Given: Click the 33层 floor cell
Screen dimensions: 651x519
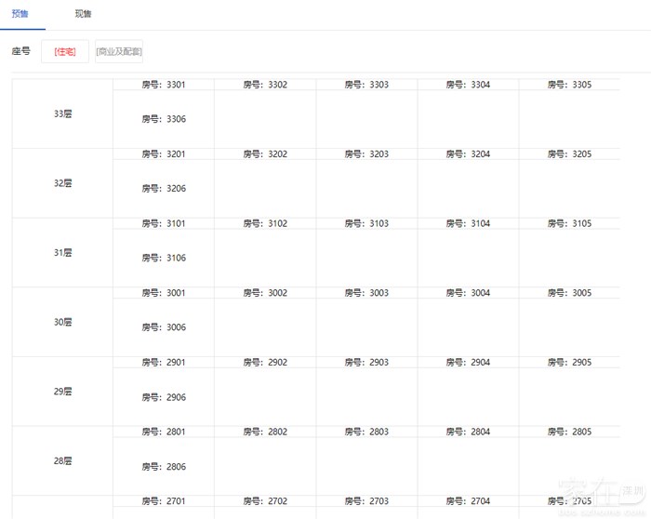Looking at the screenshot, I should [62, 113].
